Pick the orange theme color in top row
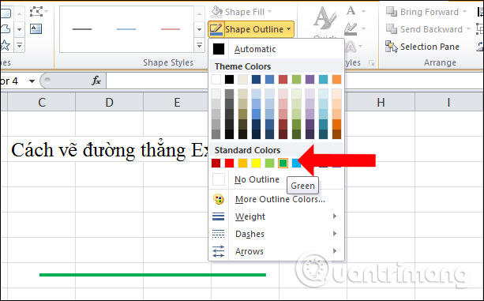This screenshot has height=301, width=484. (336, 79)
